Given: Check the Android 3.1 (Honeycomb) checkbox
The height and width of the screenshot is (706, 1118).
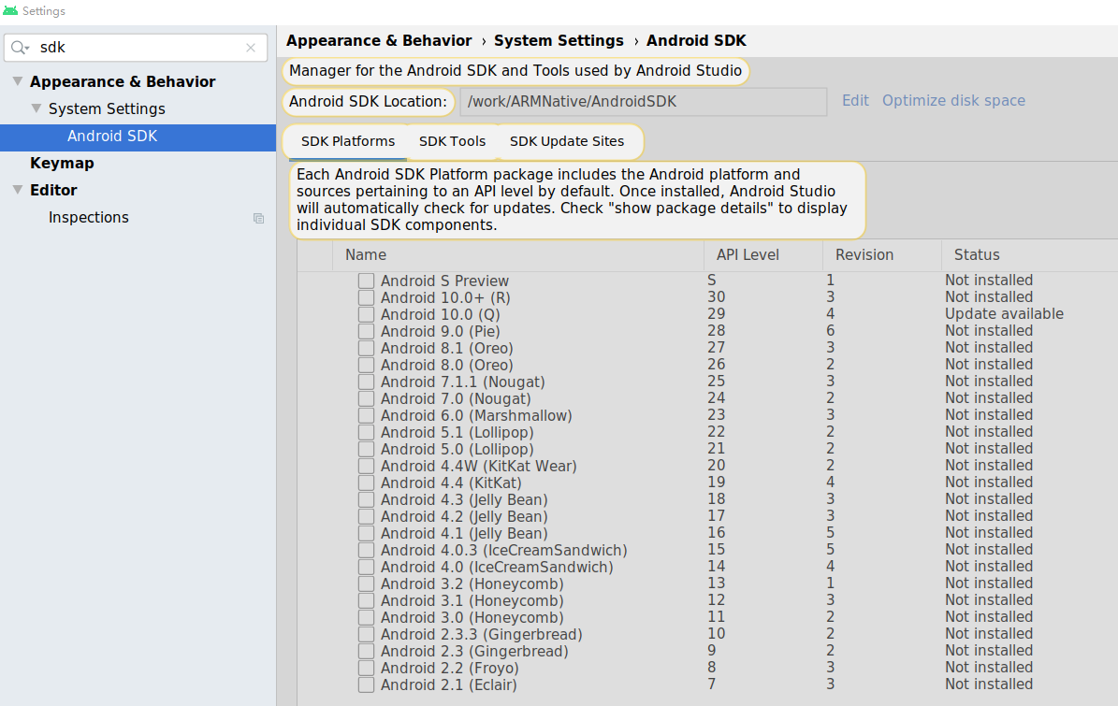Looking at the screenshot, I should (x=366, y=601).
